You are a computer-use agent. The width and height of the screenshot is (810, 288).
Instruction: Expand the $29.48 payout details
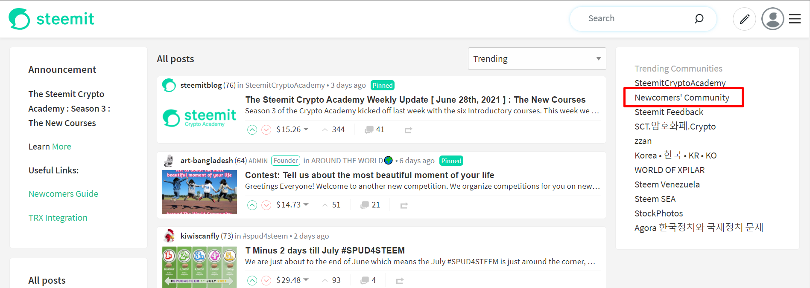click(x=292, y=280)
